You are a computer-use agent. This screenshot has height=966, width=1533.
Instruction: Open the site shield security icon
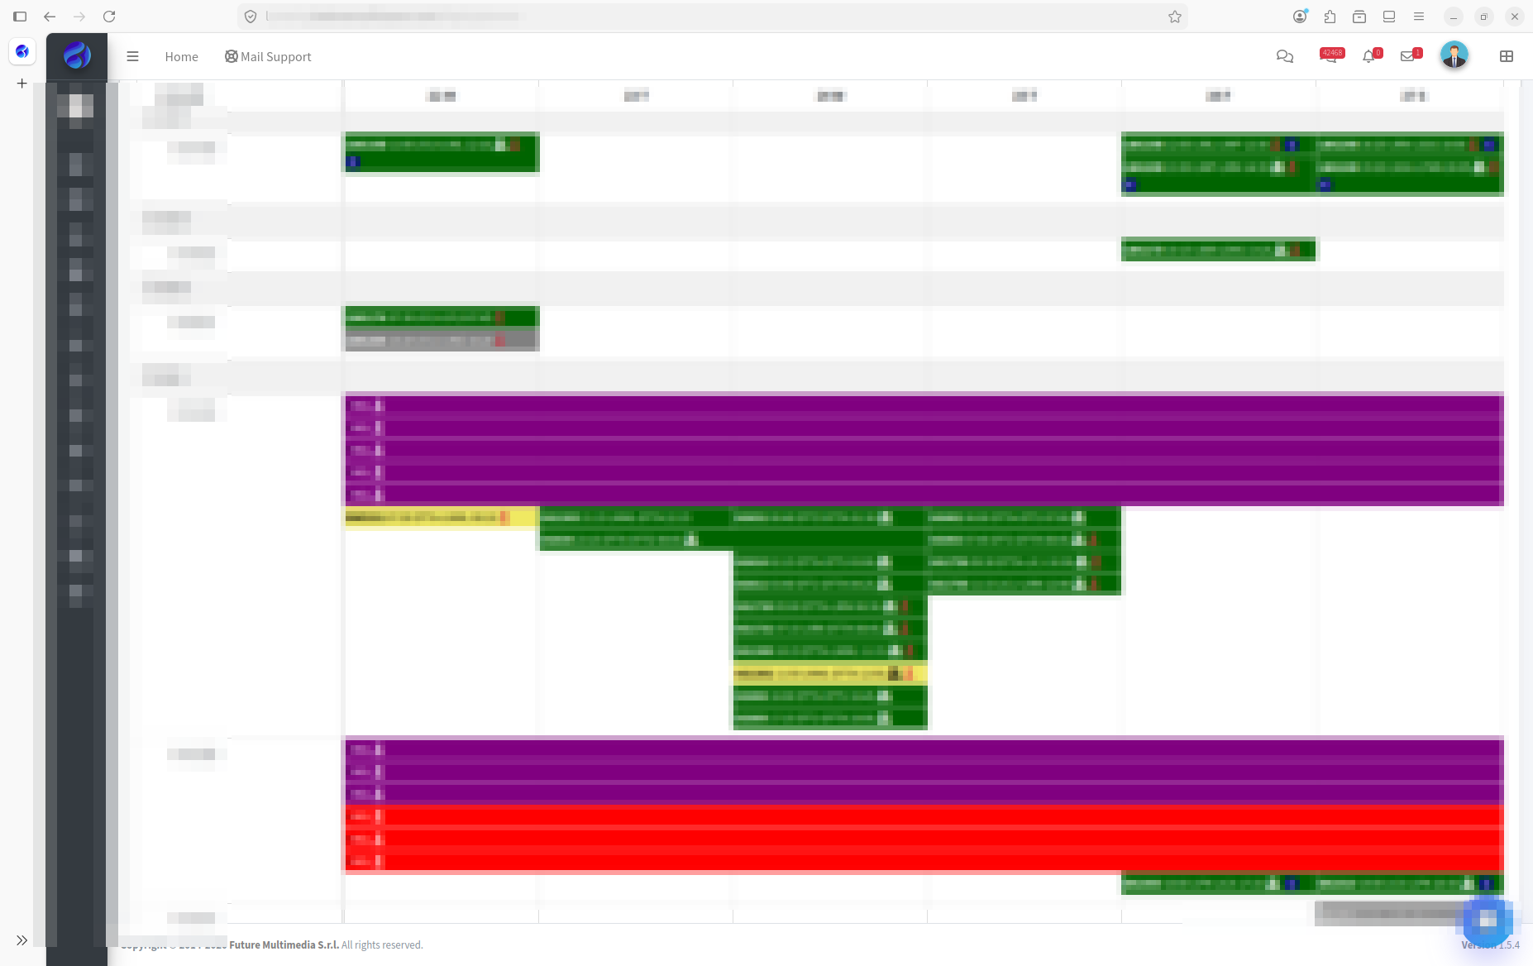click(x=251, y=17)
